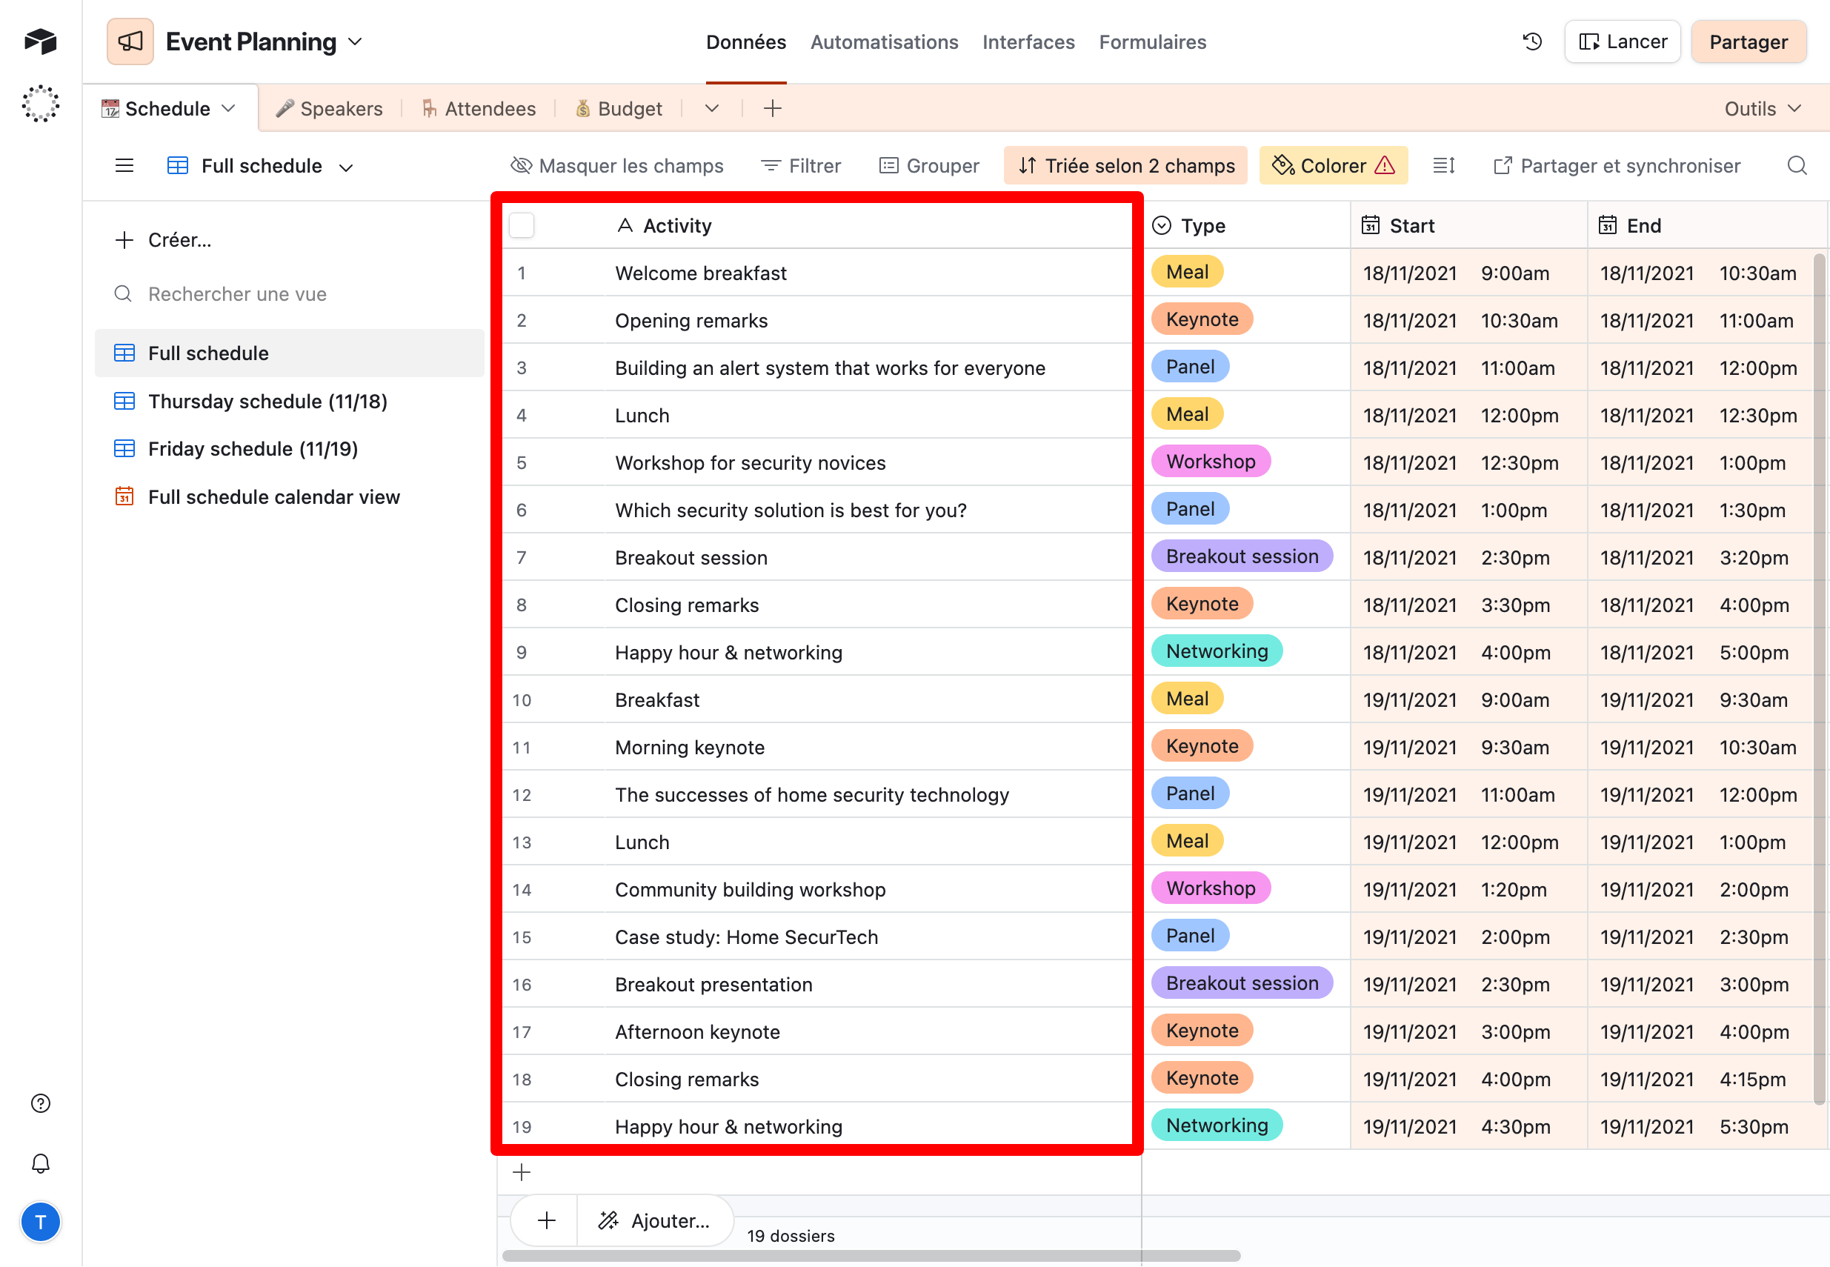The width and height of the screenshot is (1830, 1267).
Task: Click the vertical scrollbar of the grid
Action: click(1820, 678)
